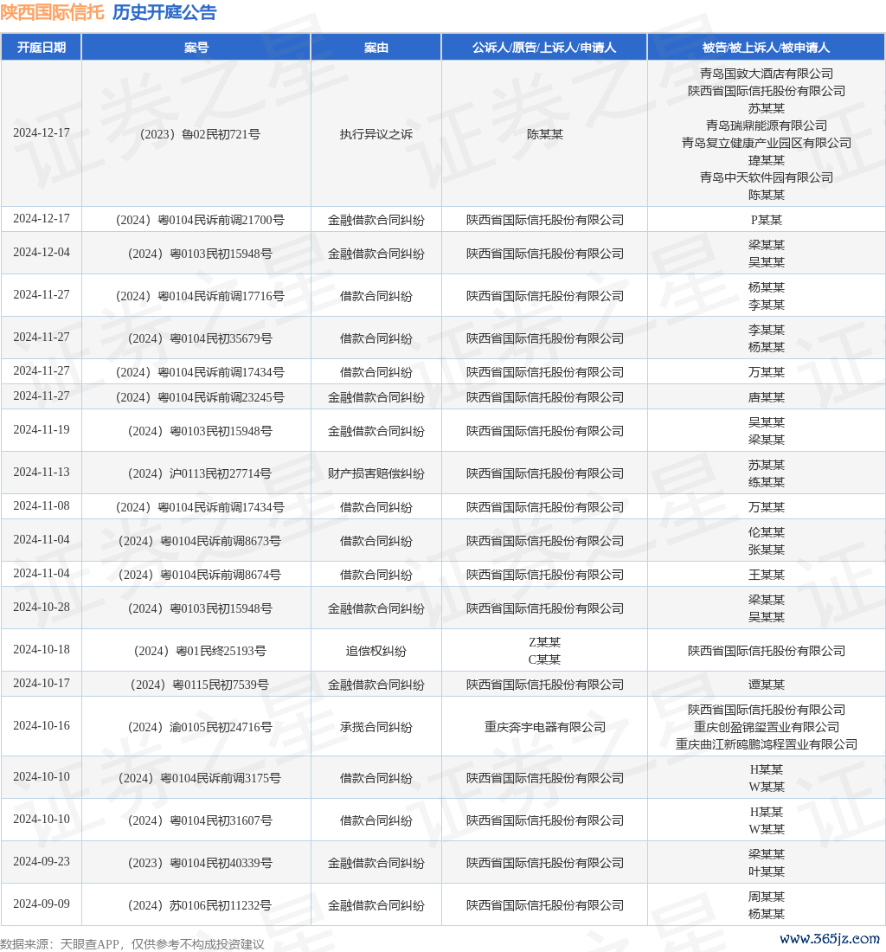The height and width of the screenshot is (952, 886).
Task: Click the 承揽合同纠纷 case cause
Action: (x=376, y=727)
